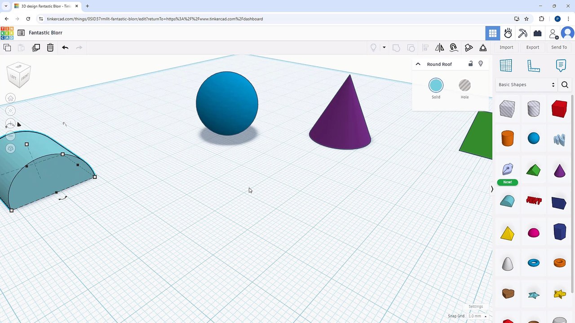
Task: Select the Scribble shape marked New
Action: coord(508,170)
